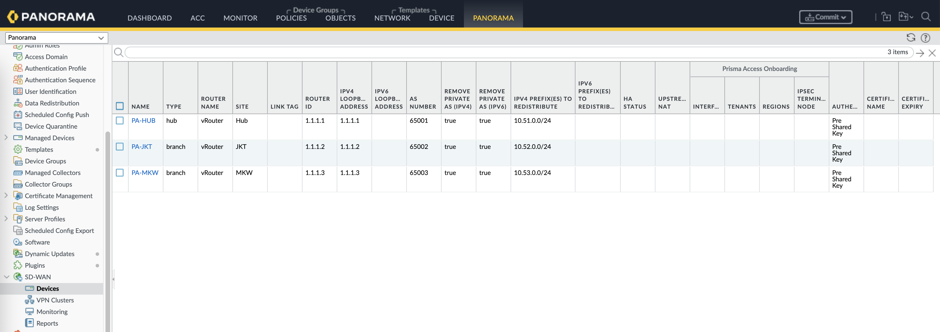
Task: Open the help question mark icon
Action: coord(926,38)
